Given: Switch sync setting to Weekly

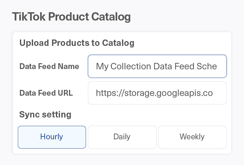Looking at the screenshot, I should pos(192,137).
